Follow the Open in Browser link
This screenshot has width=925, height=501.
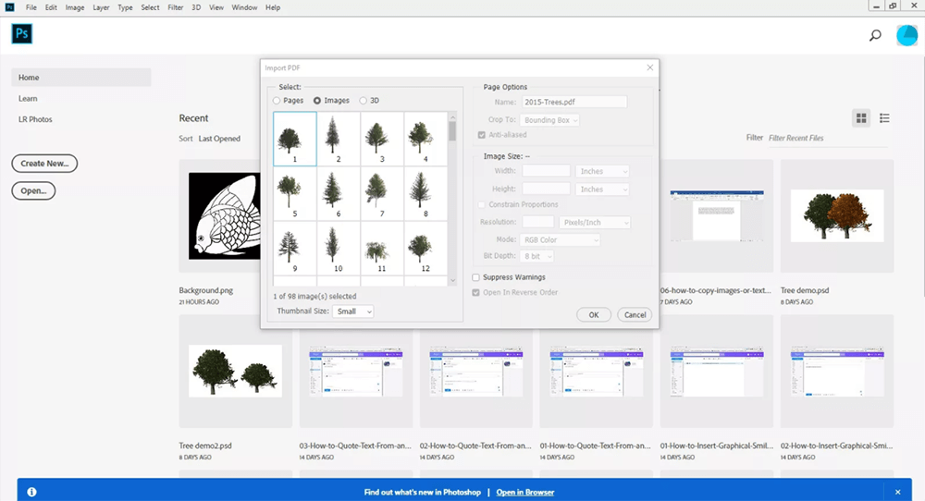[x=525, y=493]
